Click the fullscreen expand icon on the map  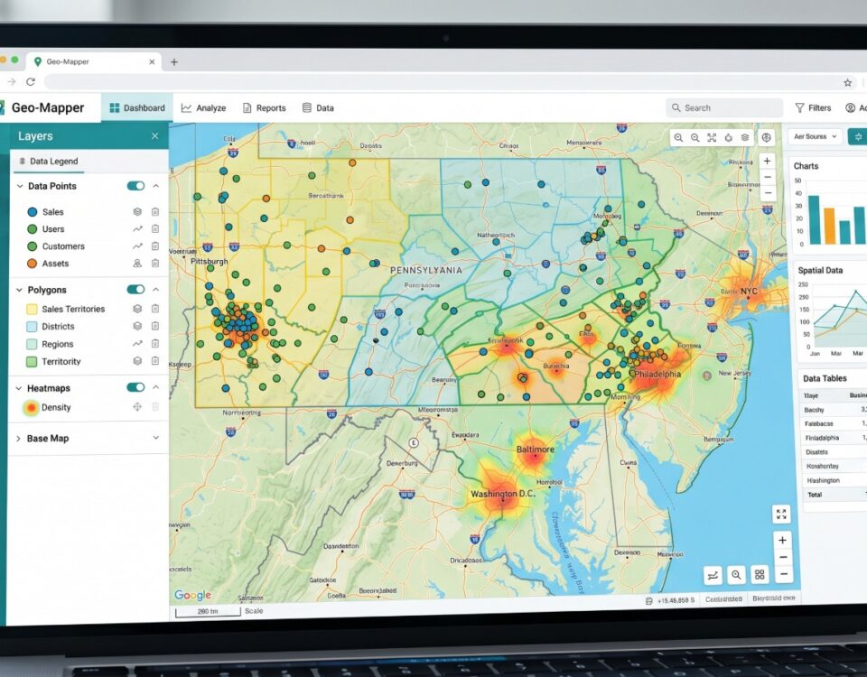(x=781, y=514)
